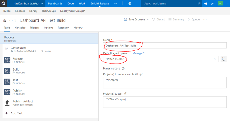The width and height of the screenshot is (230, 121).
Task: Open the Task Groups page
Action: 49,11
